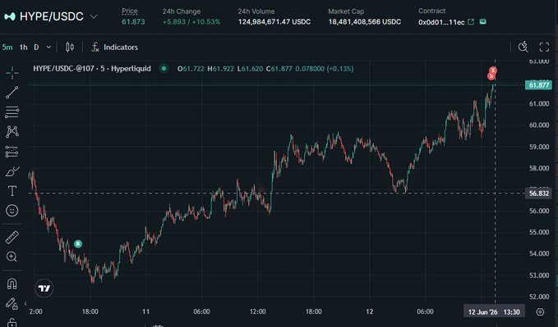This screenshot has height=327, width=558.
Task: Click the 60.000 price axis label
Action: point(539,125)
